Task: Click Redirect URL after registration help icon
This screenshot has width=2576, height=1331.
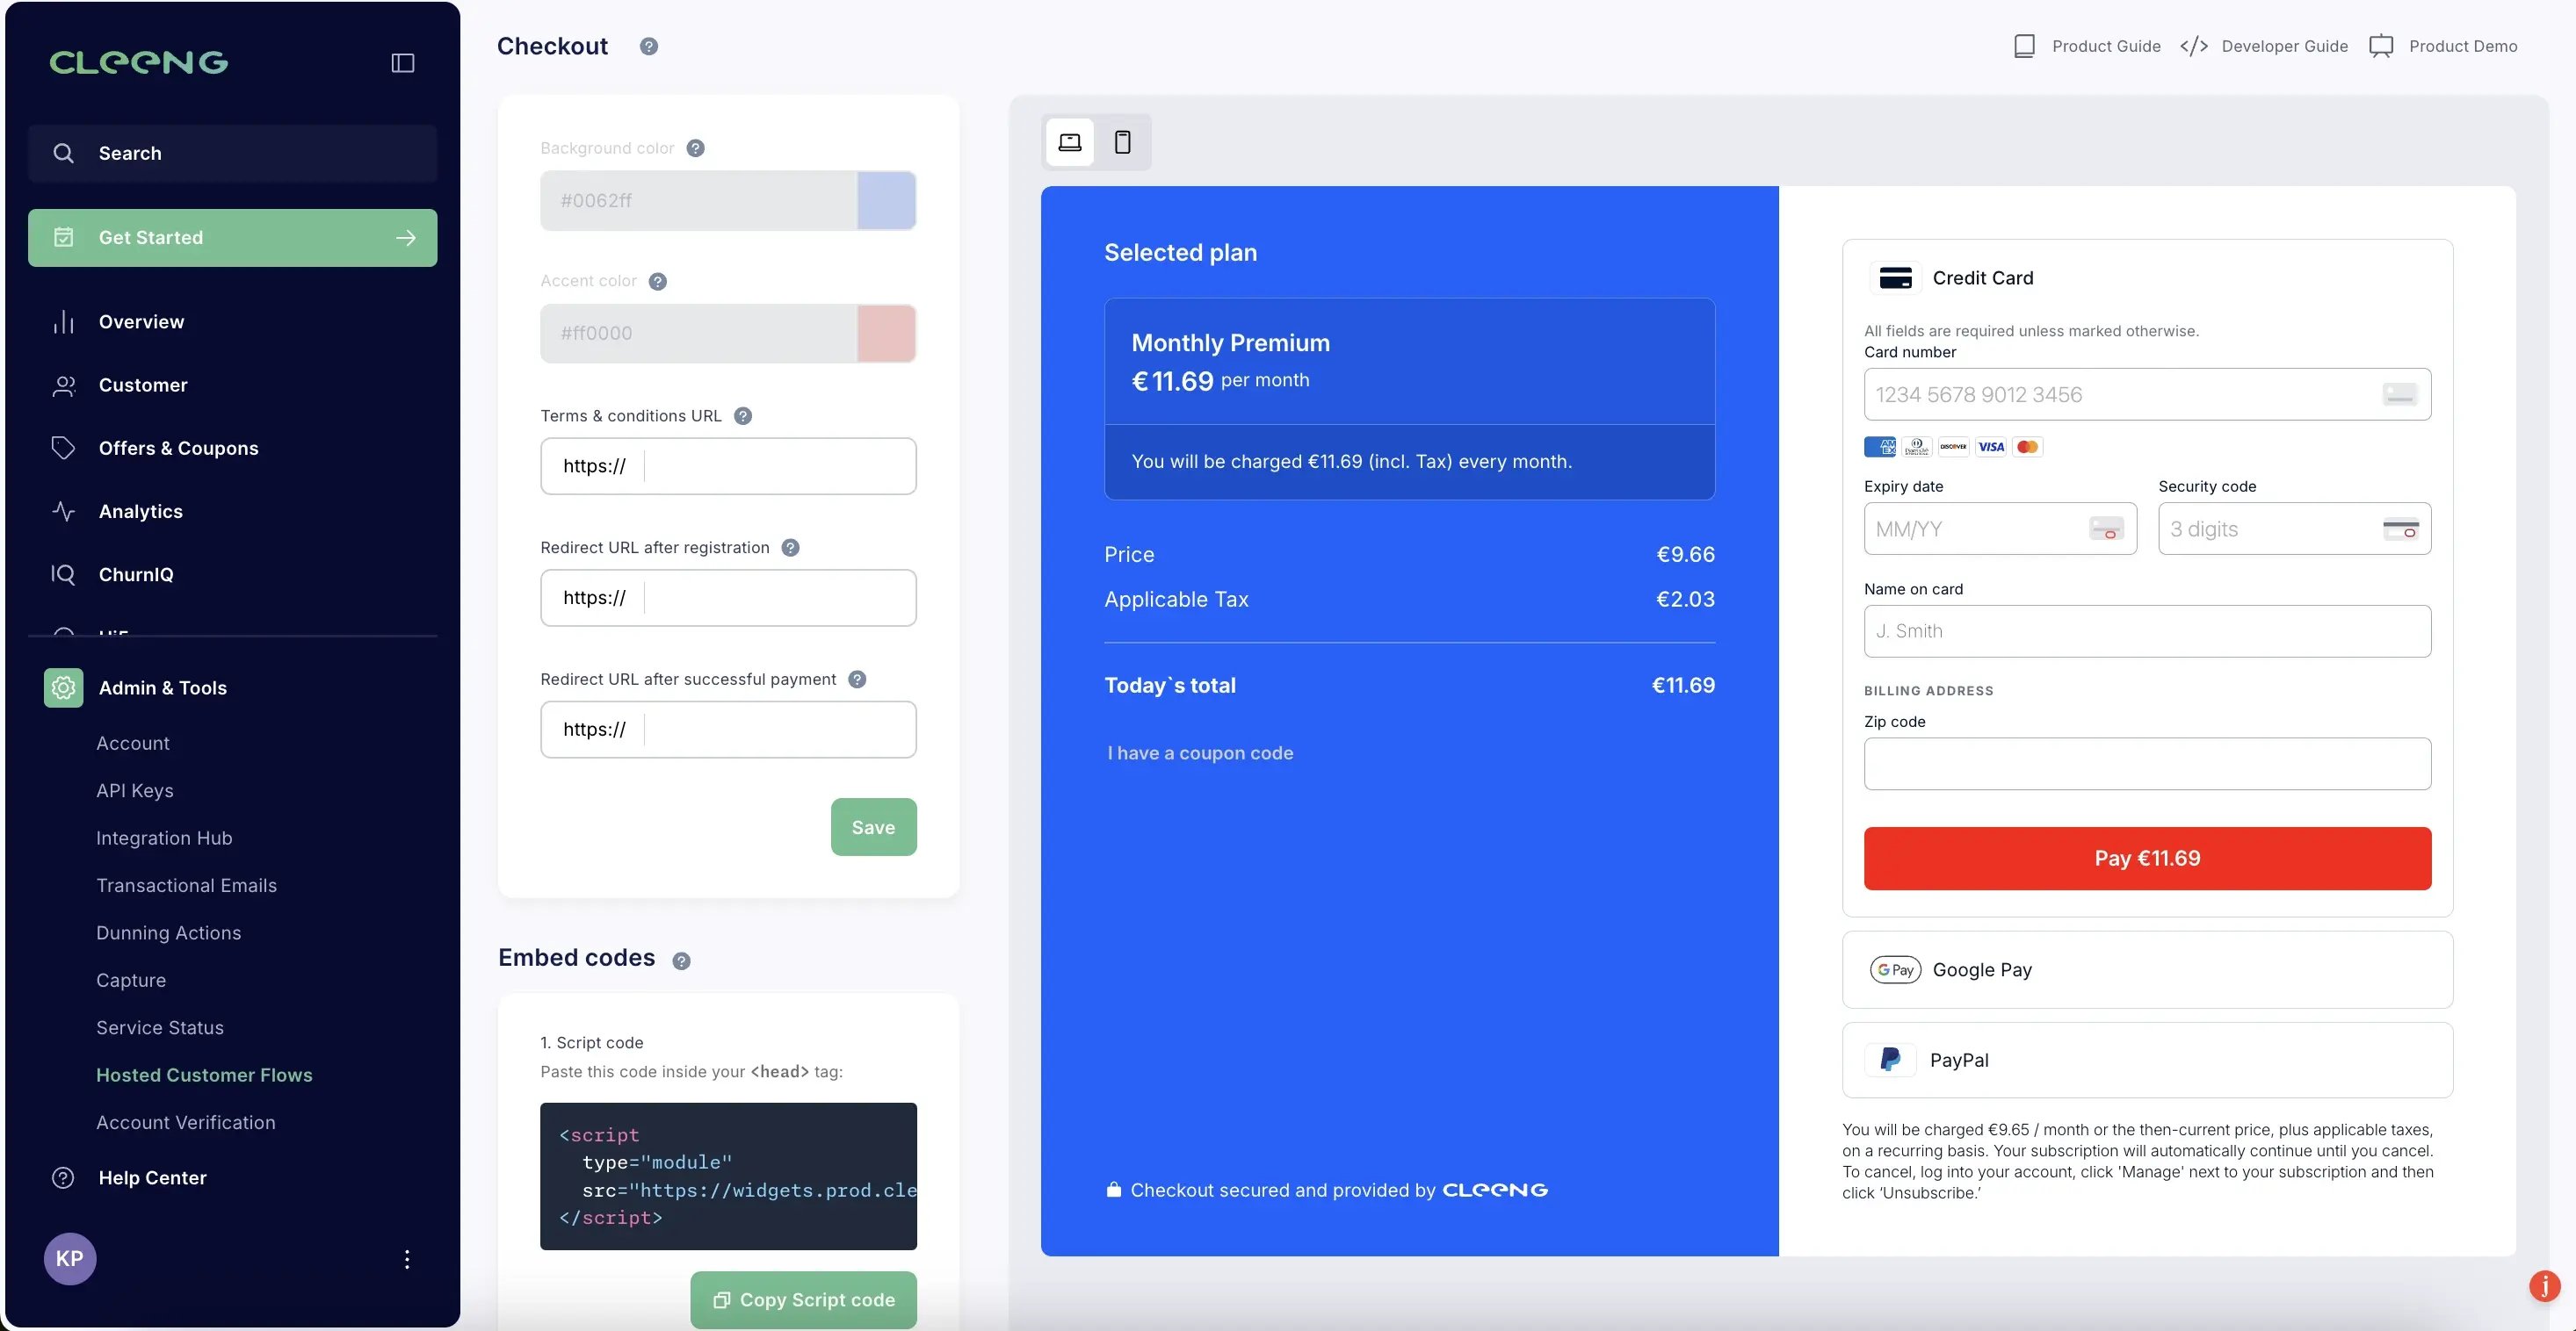Action: point(791,548)
